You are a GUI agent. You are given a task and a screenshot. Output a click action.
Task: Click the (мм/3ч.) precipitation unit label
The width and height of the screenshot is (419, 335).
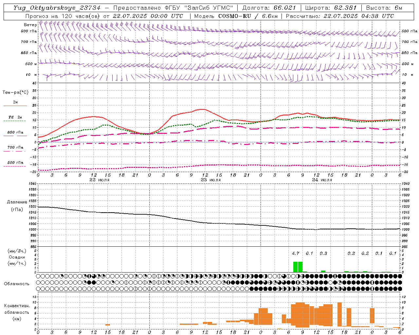tap(17, 251)
